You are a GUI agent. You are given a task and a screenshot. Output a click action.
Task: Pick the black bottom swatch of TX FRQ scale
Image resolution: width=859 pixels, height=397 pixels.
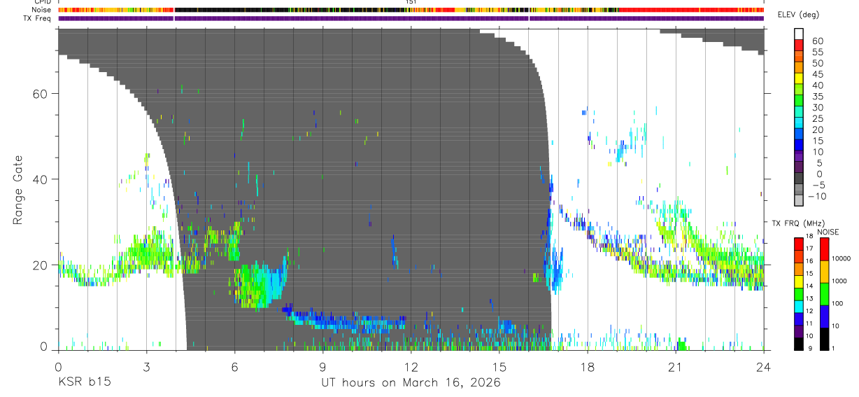[800, 344]
